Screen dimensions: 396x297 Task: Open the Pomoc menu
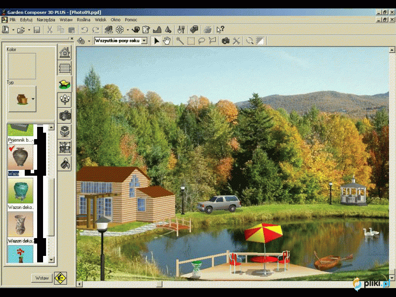(131, 20)
